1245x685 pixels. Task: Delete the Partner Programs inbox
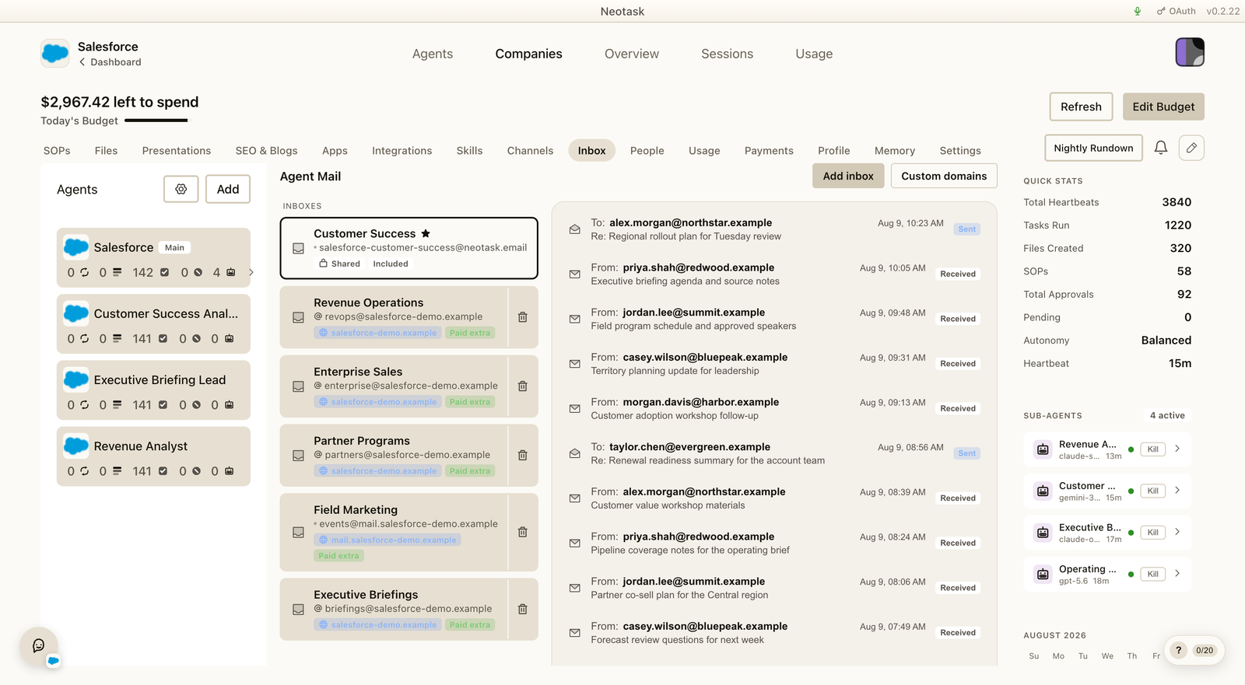[x=523, y=456]
